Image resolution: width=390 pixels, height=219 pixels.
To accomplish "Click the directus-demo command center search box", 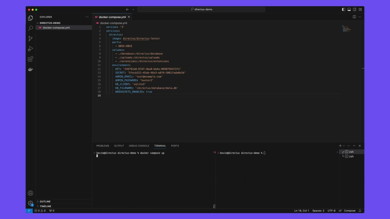I will (201, 9).
